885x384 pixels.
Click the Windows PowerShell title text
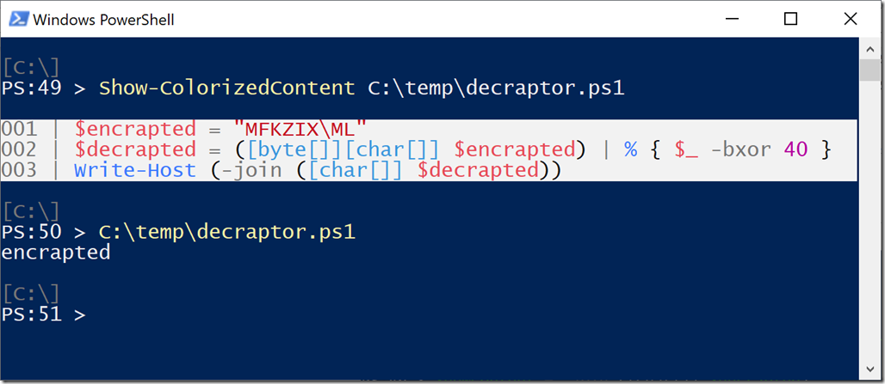pos(103,21)
